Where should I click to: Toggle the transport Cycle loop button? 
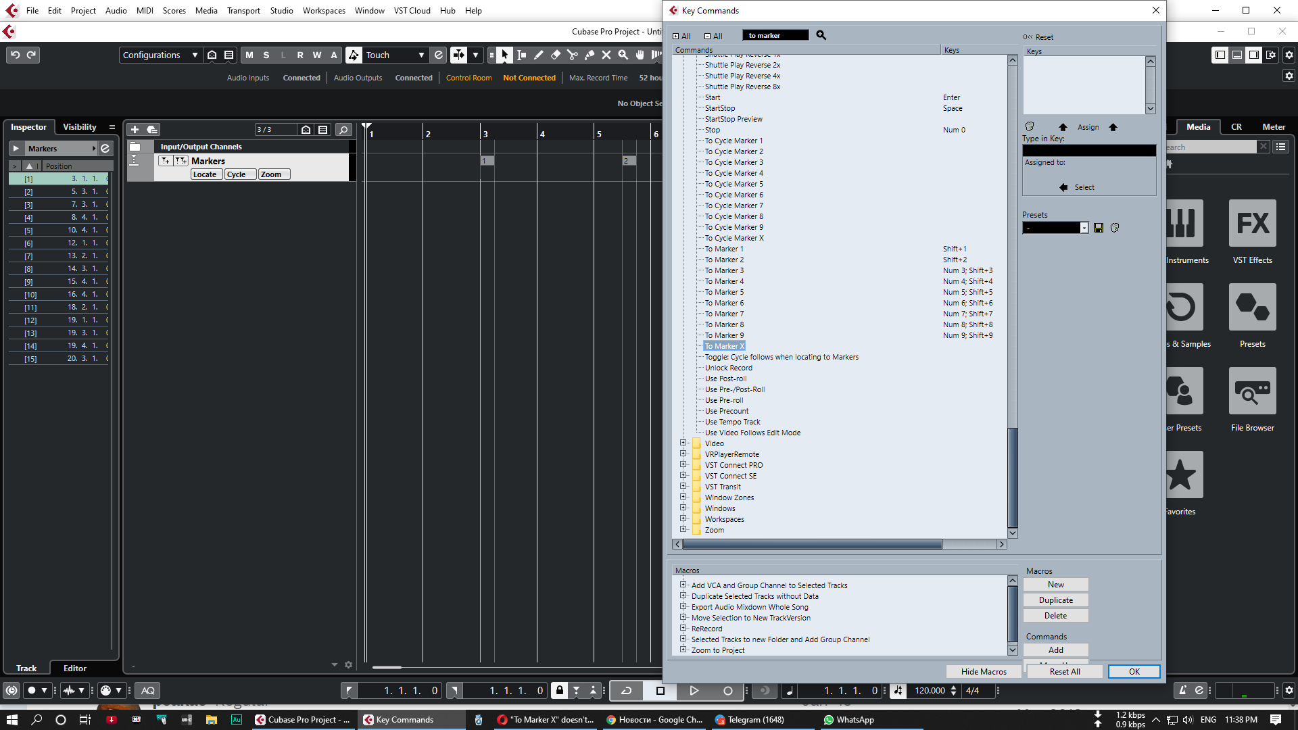(626, 691)
